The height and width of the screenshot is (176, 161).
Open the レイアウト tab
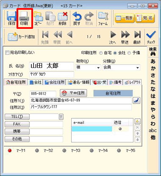[133, 82]
